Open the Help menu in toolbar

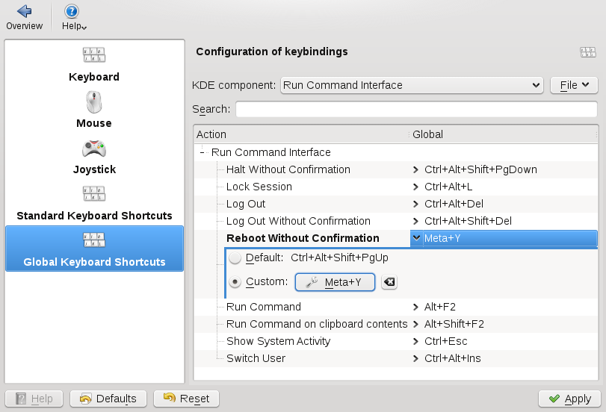(72, 11)
